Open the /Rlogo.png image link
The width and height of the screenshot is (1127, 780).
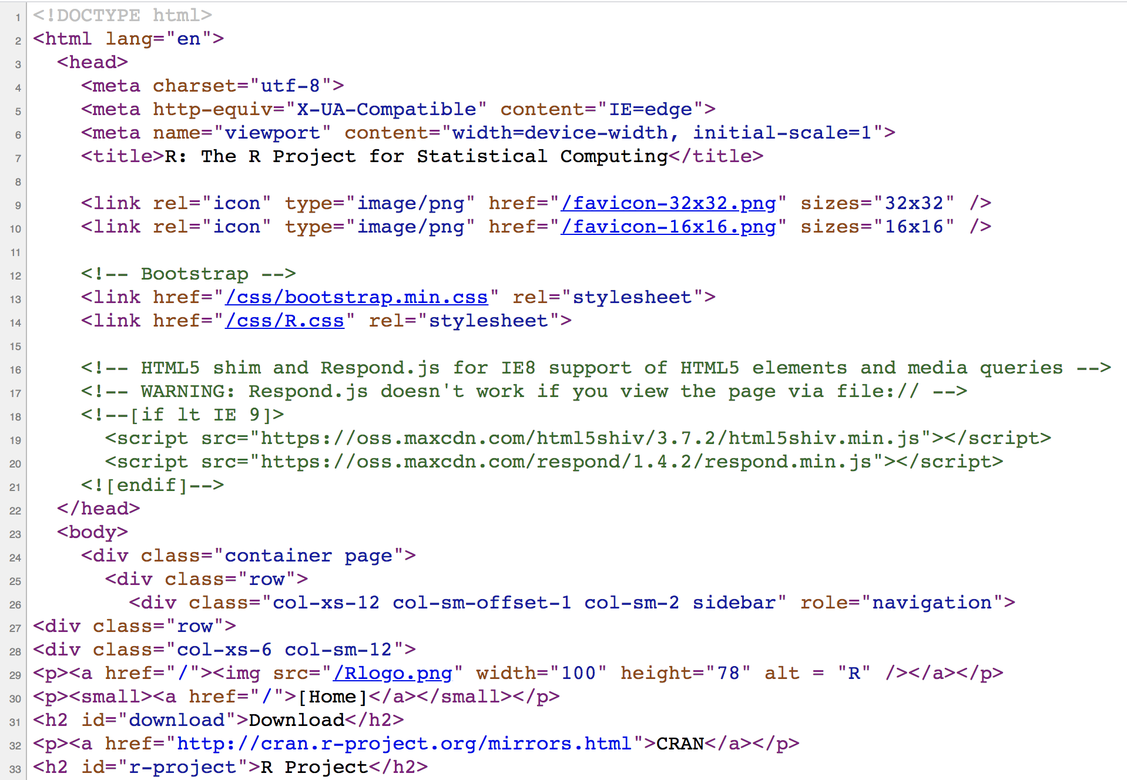pos(393,673)
